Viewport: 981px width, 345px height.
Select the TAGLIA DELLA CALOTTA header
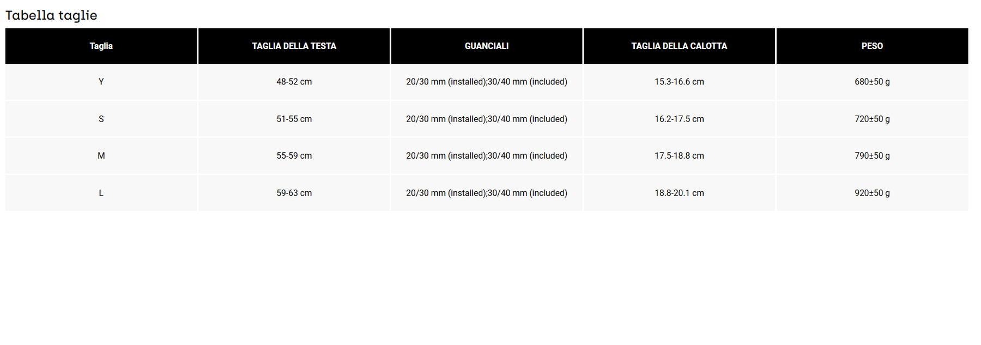point(680,46)
